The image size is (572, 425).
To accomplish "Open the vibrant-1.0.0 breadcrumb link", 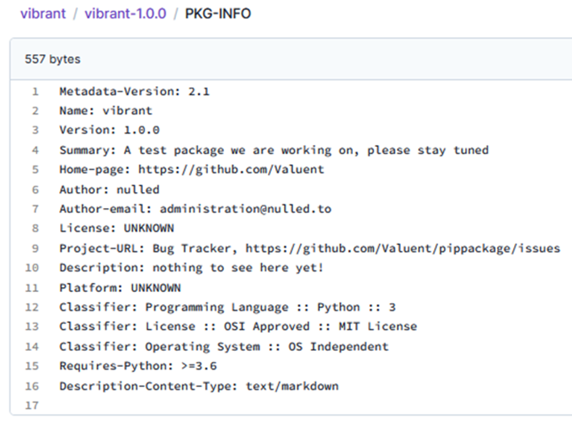I will [125, 14].
